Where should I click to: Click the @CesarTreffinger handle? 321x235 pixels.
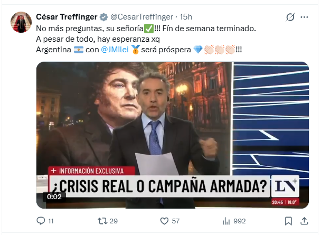pyautogui.click(x=141, y=17)
